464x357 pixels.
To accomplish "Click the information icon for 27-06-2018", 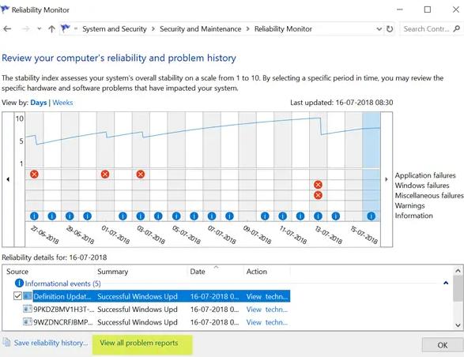I will (x=34, y=216).
